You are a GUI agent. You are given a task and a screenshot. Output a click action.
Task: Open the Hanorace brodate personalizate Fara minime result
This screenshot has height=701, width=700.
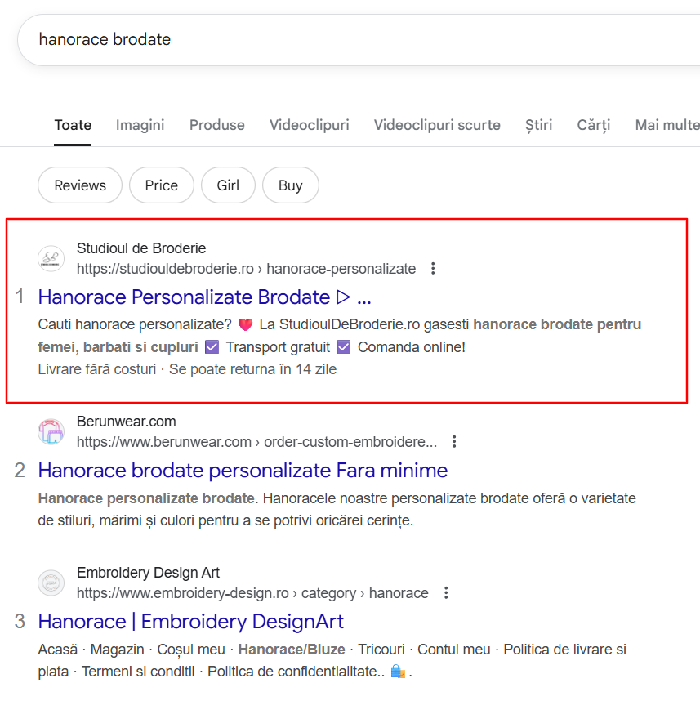pos(243,471)
